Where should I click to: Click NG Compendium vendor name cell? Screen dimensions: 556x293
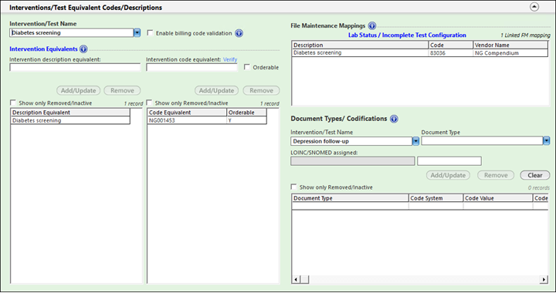[x=510, y=52]
